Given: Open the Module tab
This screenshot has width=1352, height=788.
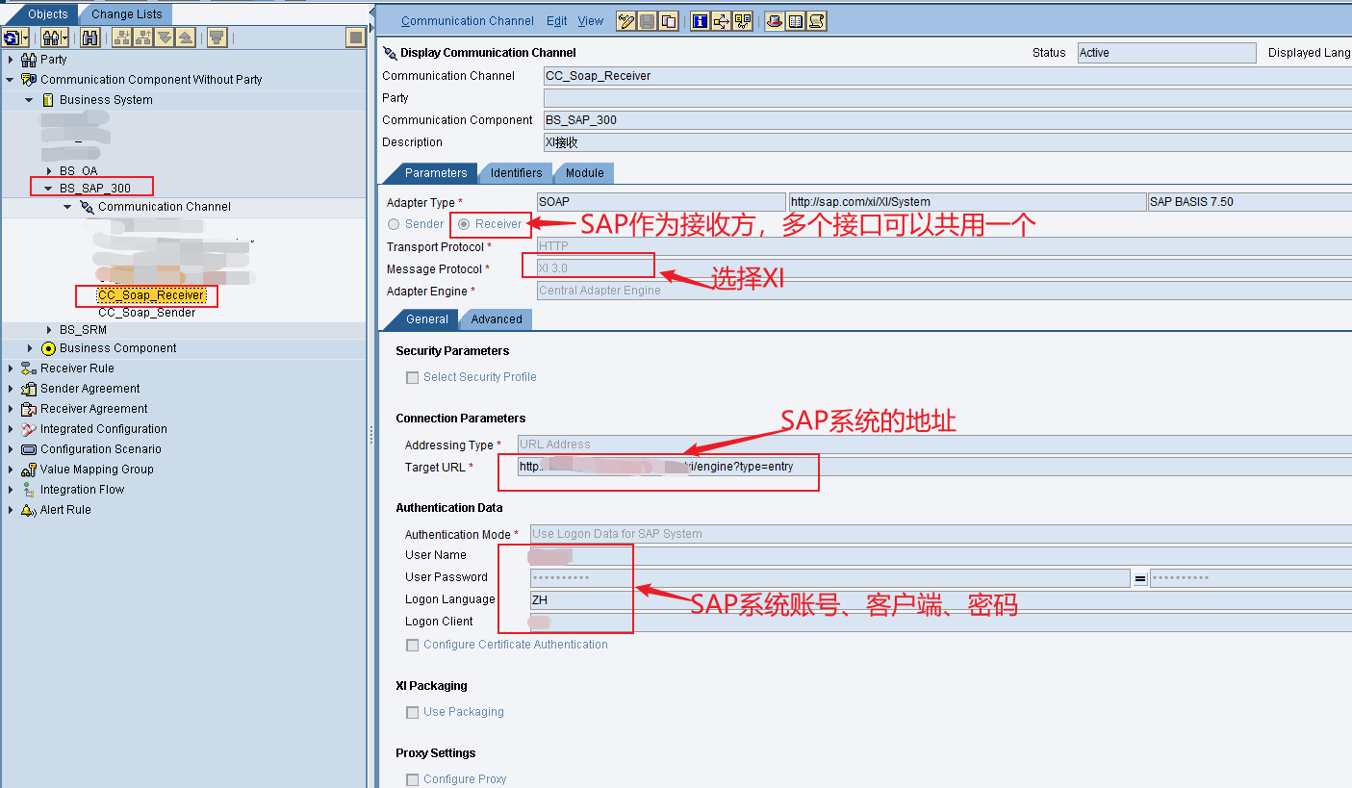Looking at the screenshot, I should tap(584, 173).
